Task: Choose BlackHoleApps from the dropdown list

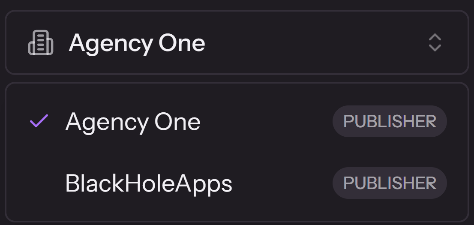Action: click(x=149, y=183)
